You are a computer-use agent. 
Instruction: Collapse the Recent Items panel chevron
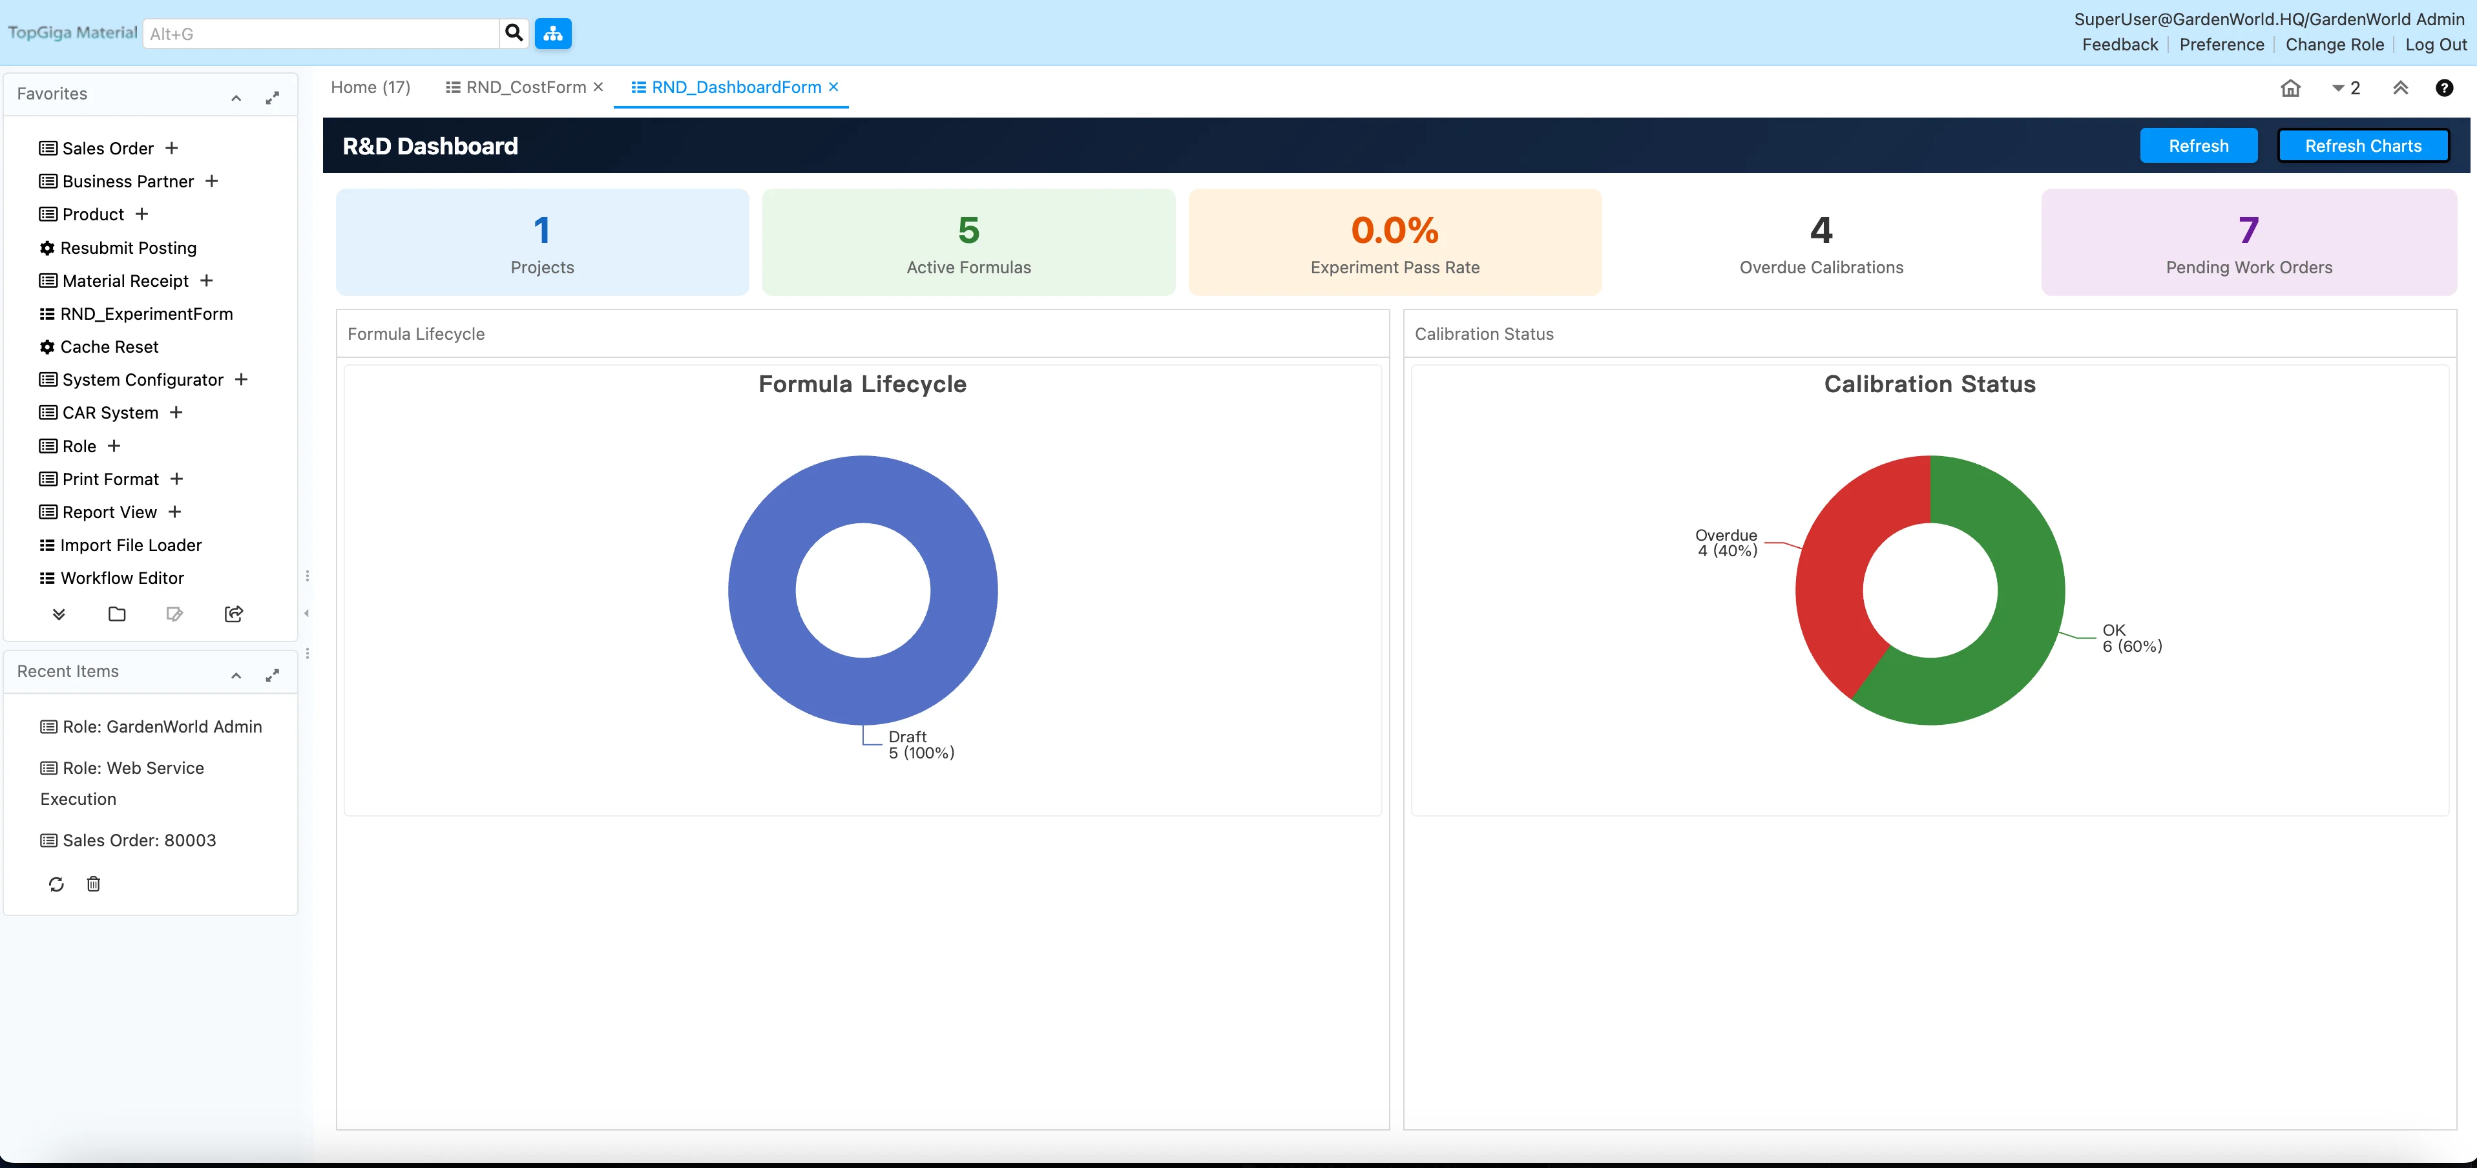(236, 675)
